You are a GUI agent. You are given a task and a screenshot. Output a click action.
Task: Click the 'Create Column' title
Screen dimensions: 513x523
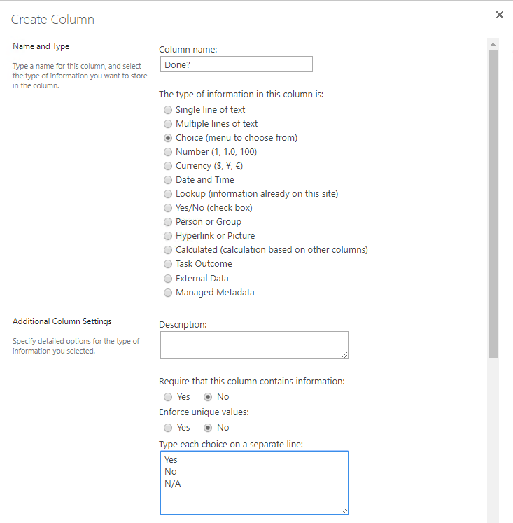click(52, 20)
